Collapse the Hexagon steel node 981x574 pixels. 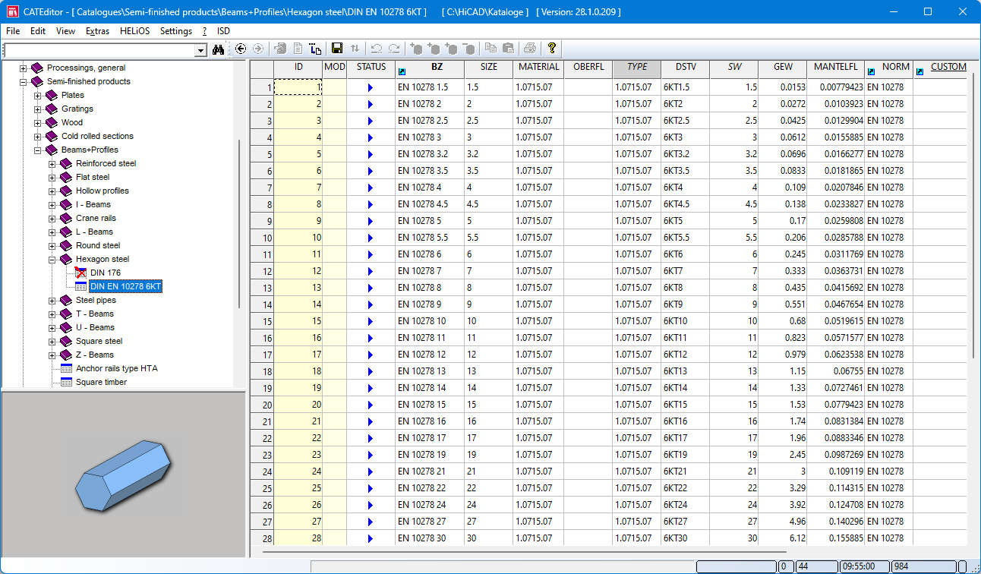[52, 259]
